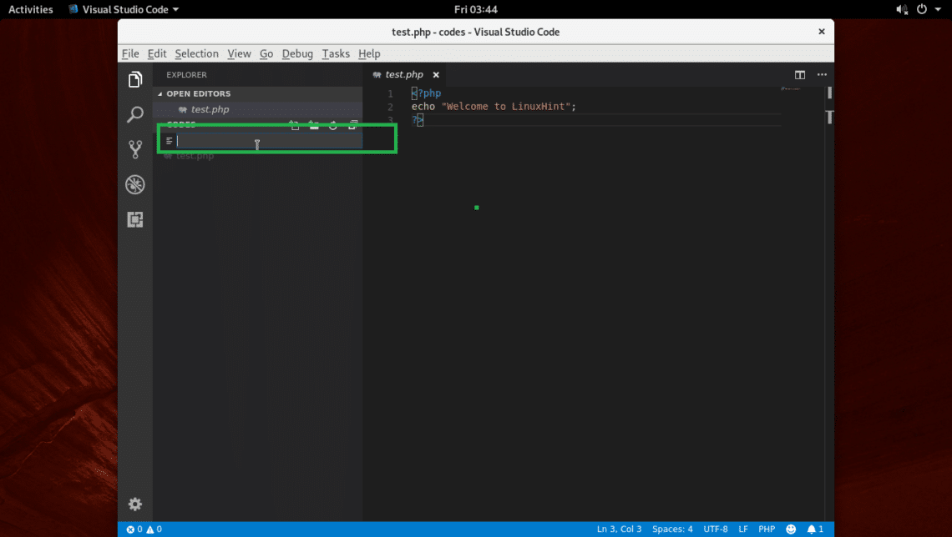
Task: Open the Debug menu
Action: click(297, 53)
